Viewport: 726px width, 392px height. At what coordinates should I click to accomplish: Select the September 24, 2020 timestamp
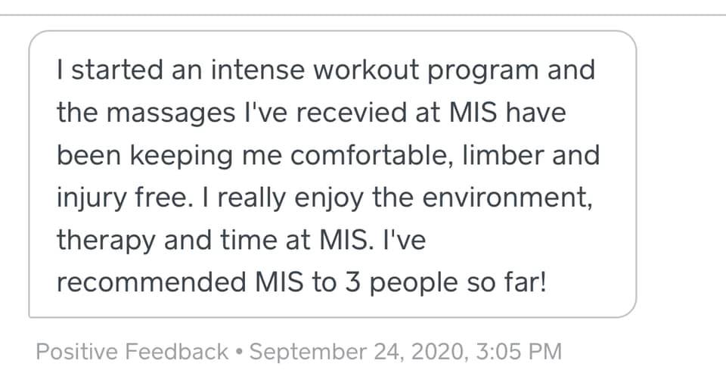[357, 352]
